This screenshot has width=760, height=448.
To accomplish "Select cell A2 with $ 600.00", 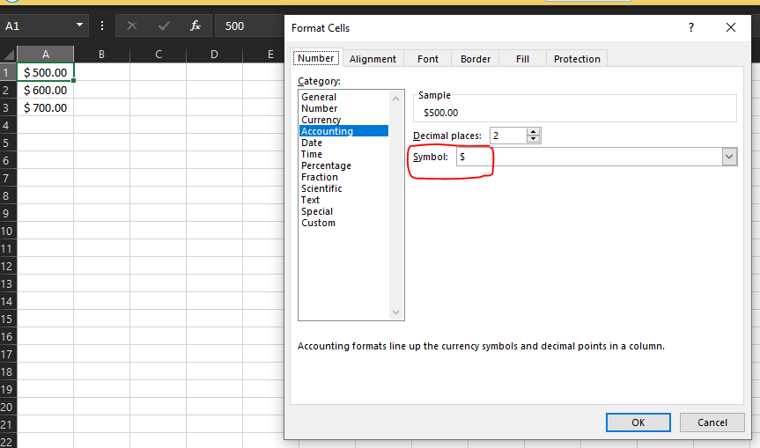I will click(x=45, y=90).
